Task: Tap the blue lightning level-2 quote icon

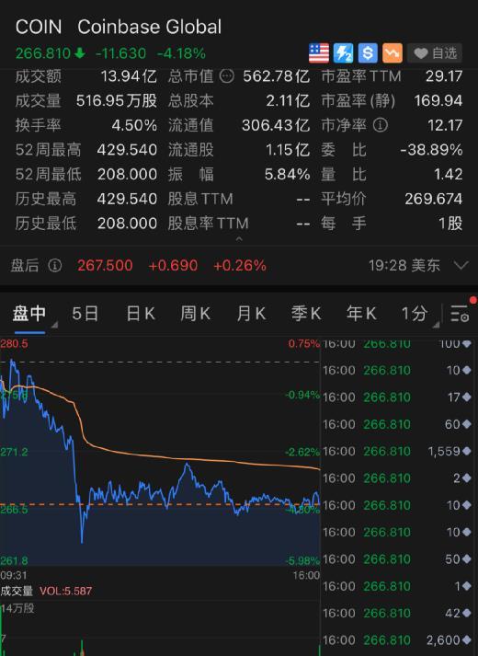Action: [x=344, y=53]
